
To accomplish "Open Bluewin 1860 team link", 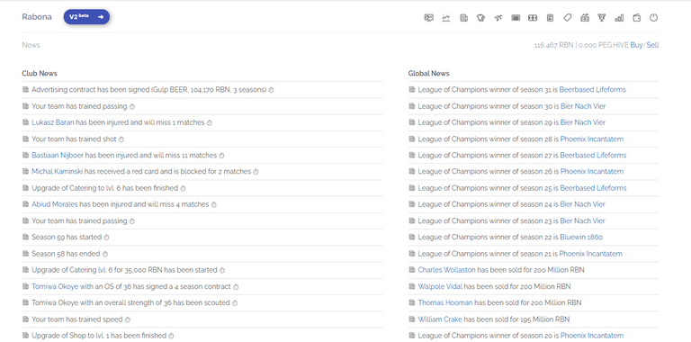I will pyautogui.click(x=581, y=237).
